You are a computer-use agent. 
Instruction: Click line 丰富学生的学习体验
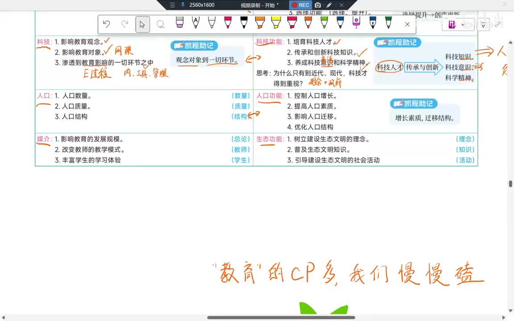click(x=88, y=160)
